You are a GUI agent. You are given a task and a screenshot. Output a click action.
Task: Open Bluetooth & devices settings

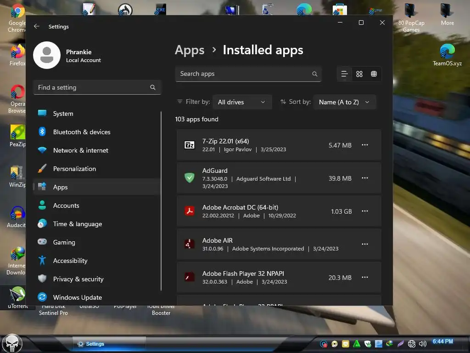(97, 132)
